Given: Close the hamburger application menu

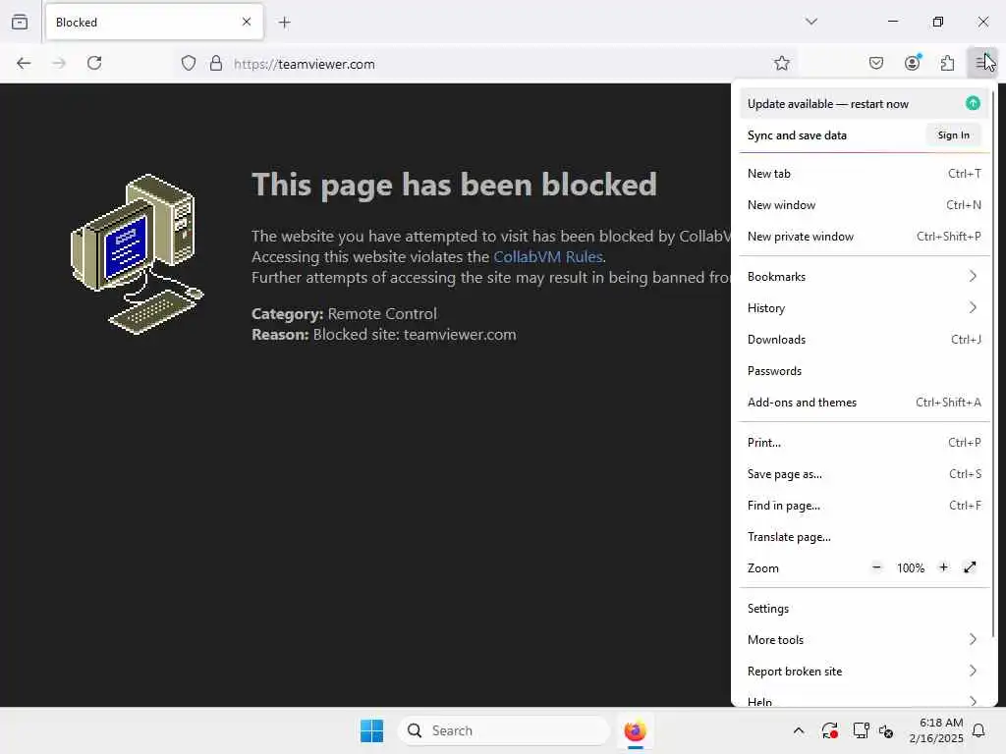Looking at the screenshot, I should point(981,63).
